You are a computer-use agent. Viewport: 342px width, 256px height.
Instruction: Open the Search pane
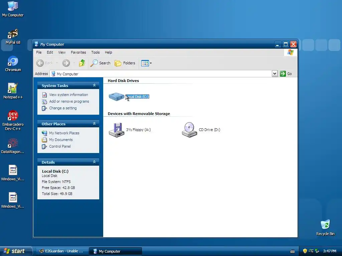click(x=100, y=63)
